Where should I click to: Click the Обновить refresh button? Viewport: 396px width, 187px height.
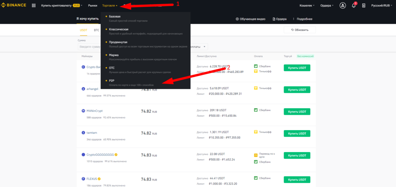[x=300, y=30]
